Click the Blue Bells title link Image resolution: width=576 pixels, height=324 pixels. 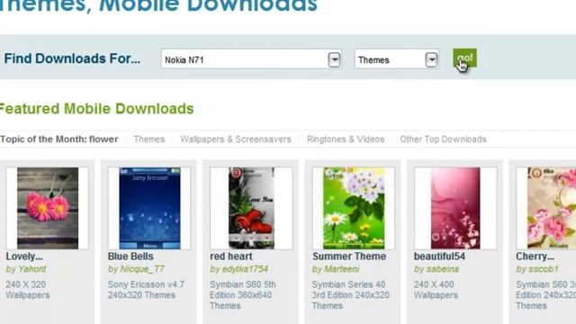coord(130,256)
